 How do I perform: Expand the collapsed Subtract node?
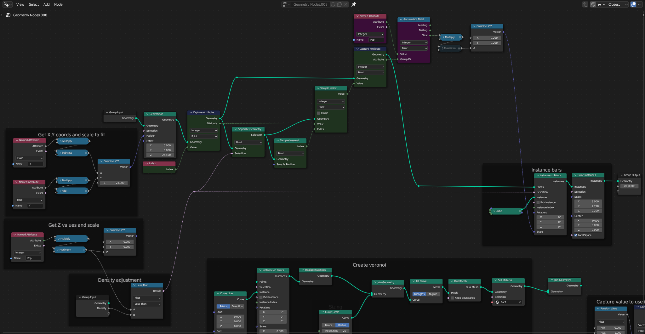[x=60, y=153]
